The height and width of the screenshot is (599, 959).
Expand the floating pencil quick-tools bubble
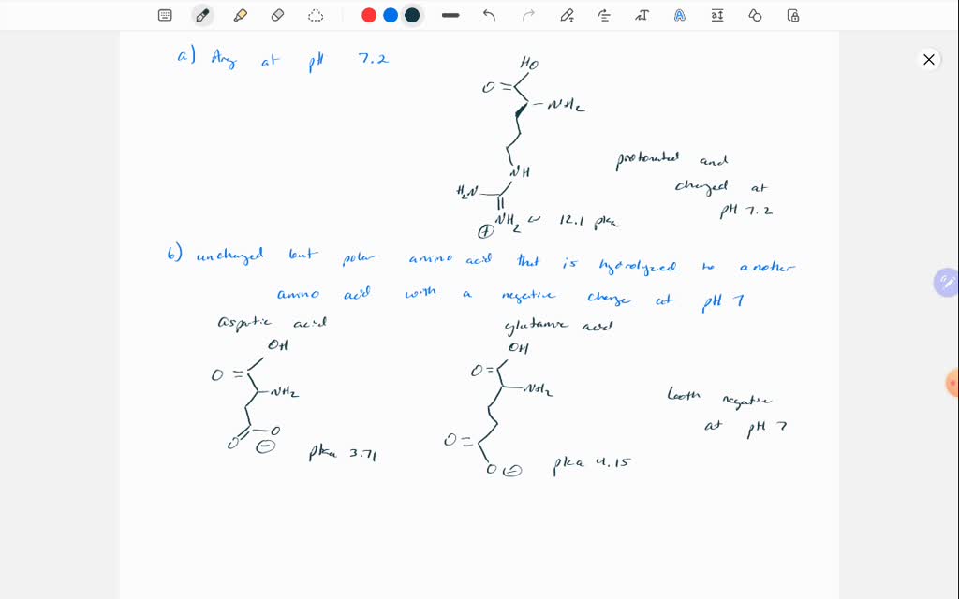[946, 282]
